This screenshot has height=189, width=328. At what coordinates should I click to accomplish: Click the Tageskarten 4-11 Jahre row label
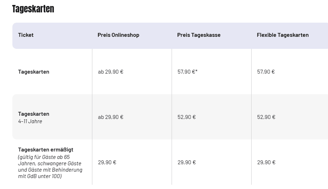coord(34,118)
